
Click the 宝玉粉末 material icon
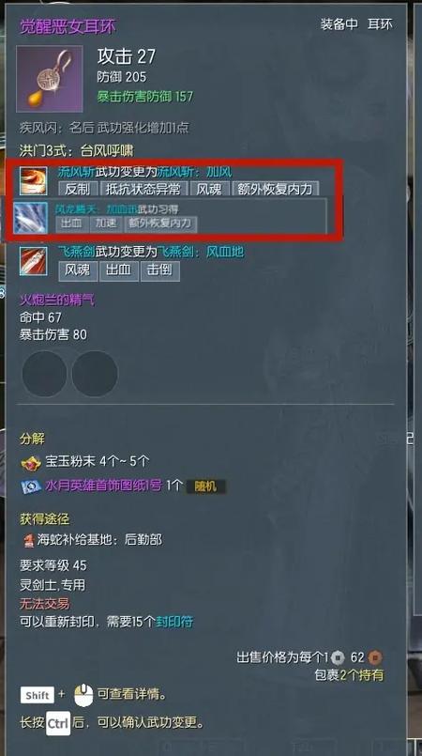pos(31,463)
